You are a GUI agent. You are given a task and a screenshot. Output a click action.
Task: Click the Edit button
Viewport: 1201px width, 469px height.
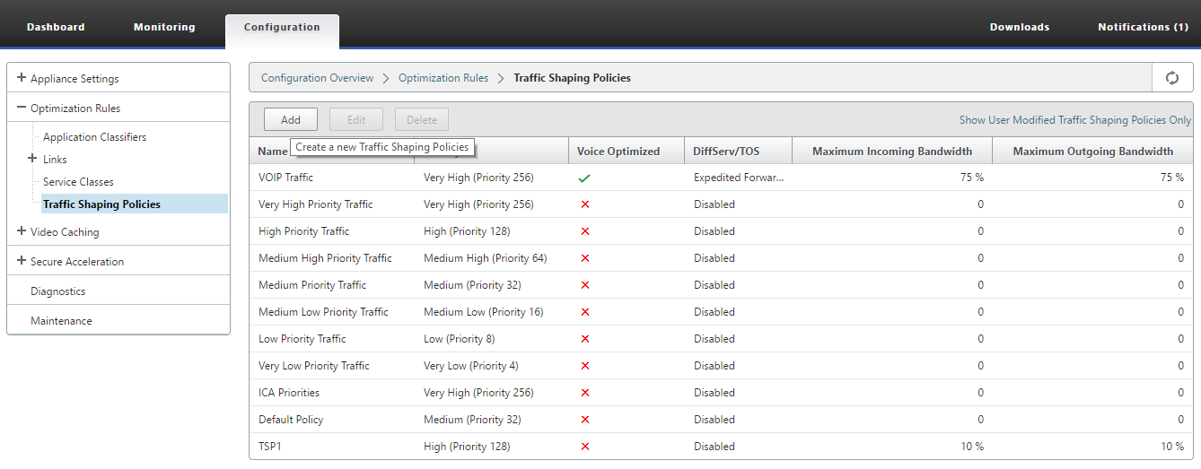356,119
